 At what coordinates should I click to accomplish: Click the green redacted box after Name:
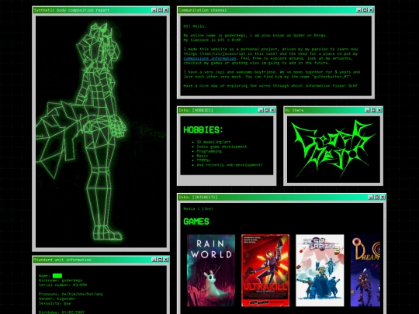[57, 276]
